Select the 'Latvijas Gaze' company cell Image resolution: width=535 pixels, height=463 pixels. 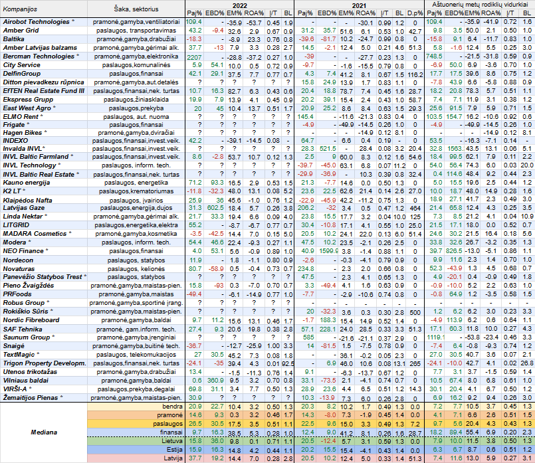point(44,208)
